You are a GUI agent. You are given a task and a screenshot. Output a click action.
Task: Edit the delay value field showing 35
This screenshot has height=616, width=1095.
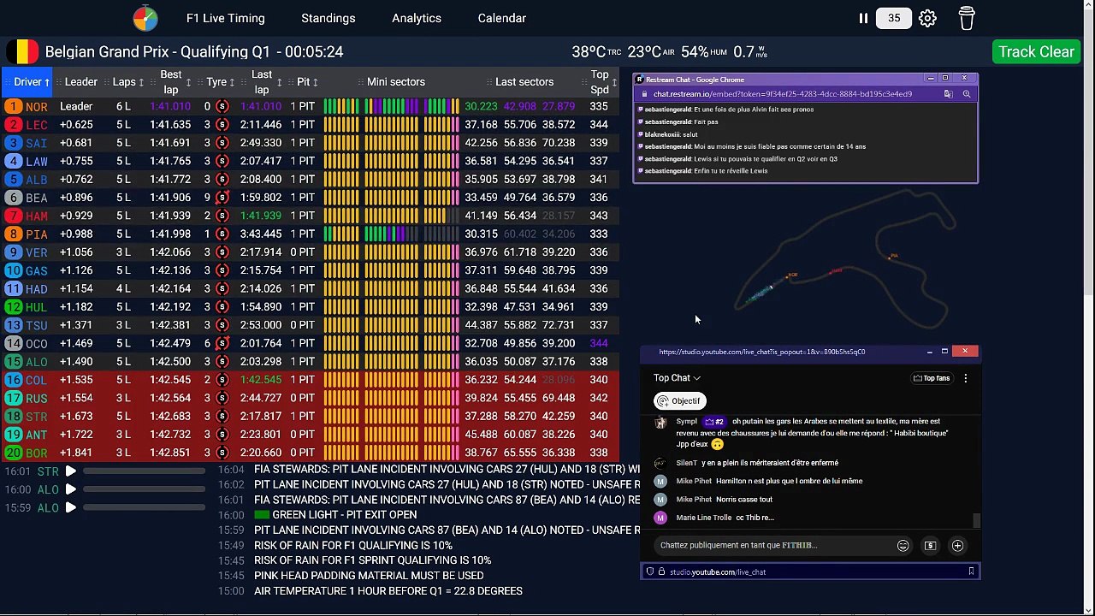[894, 18]
